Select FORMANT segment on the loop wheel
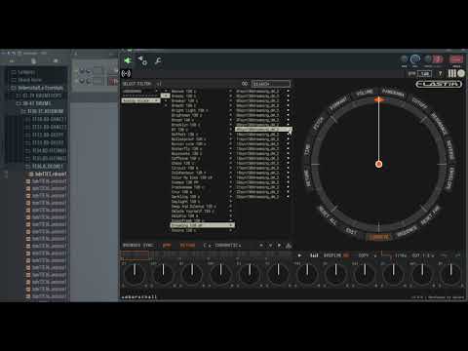 (x=338, y=103)
